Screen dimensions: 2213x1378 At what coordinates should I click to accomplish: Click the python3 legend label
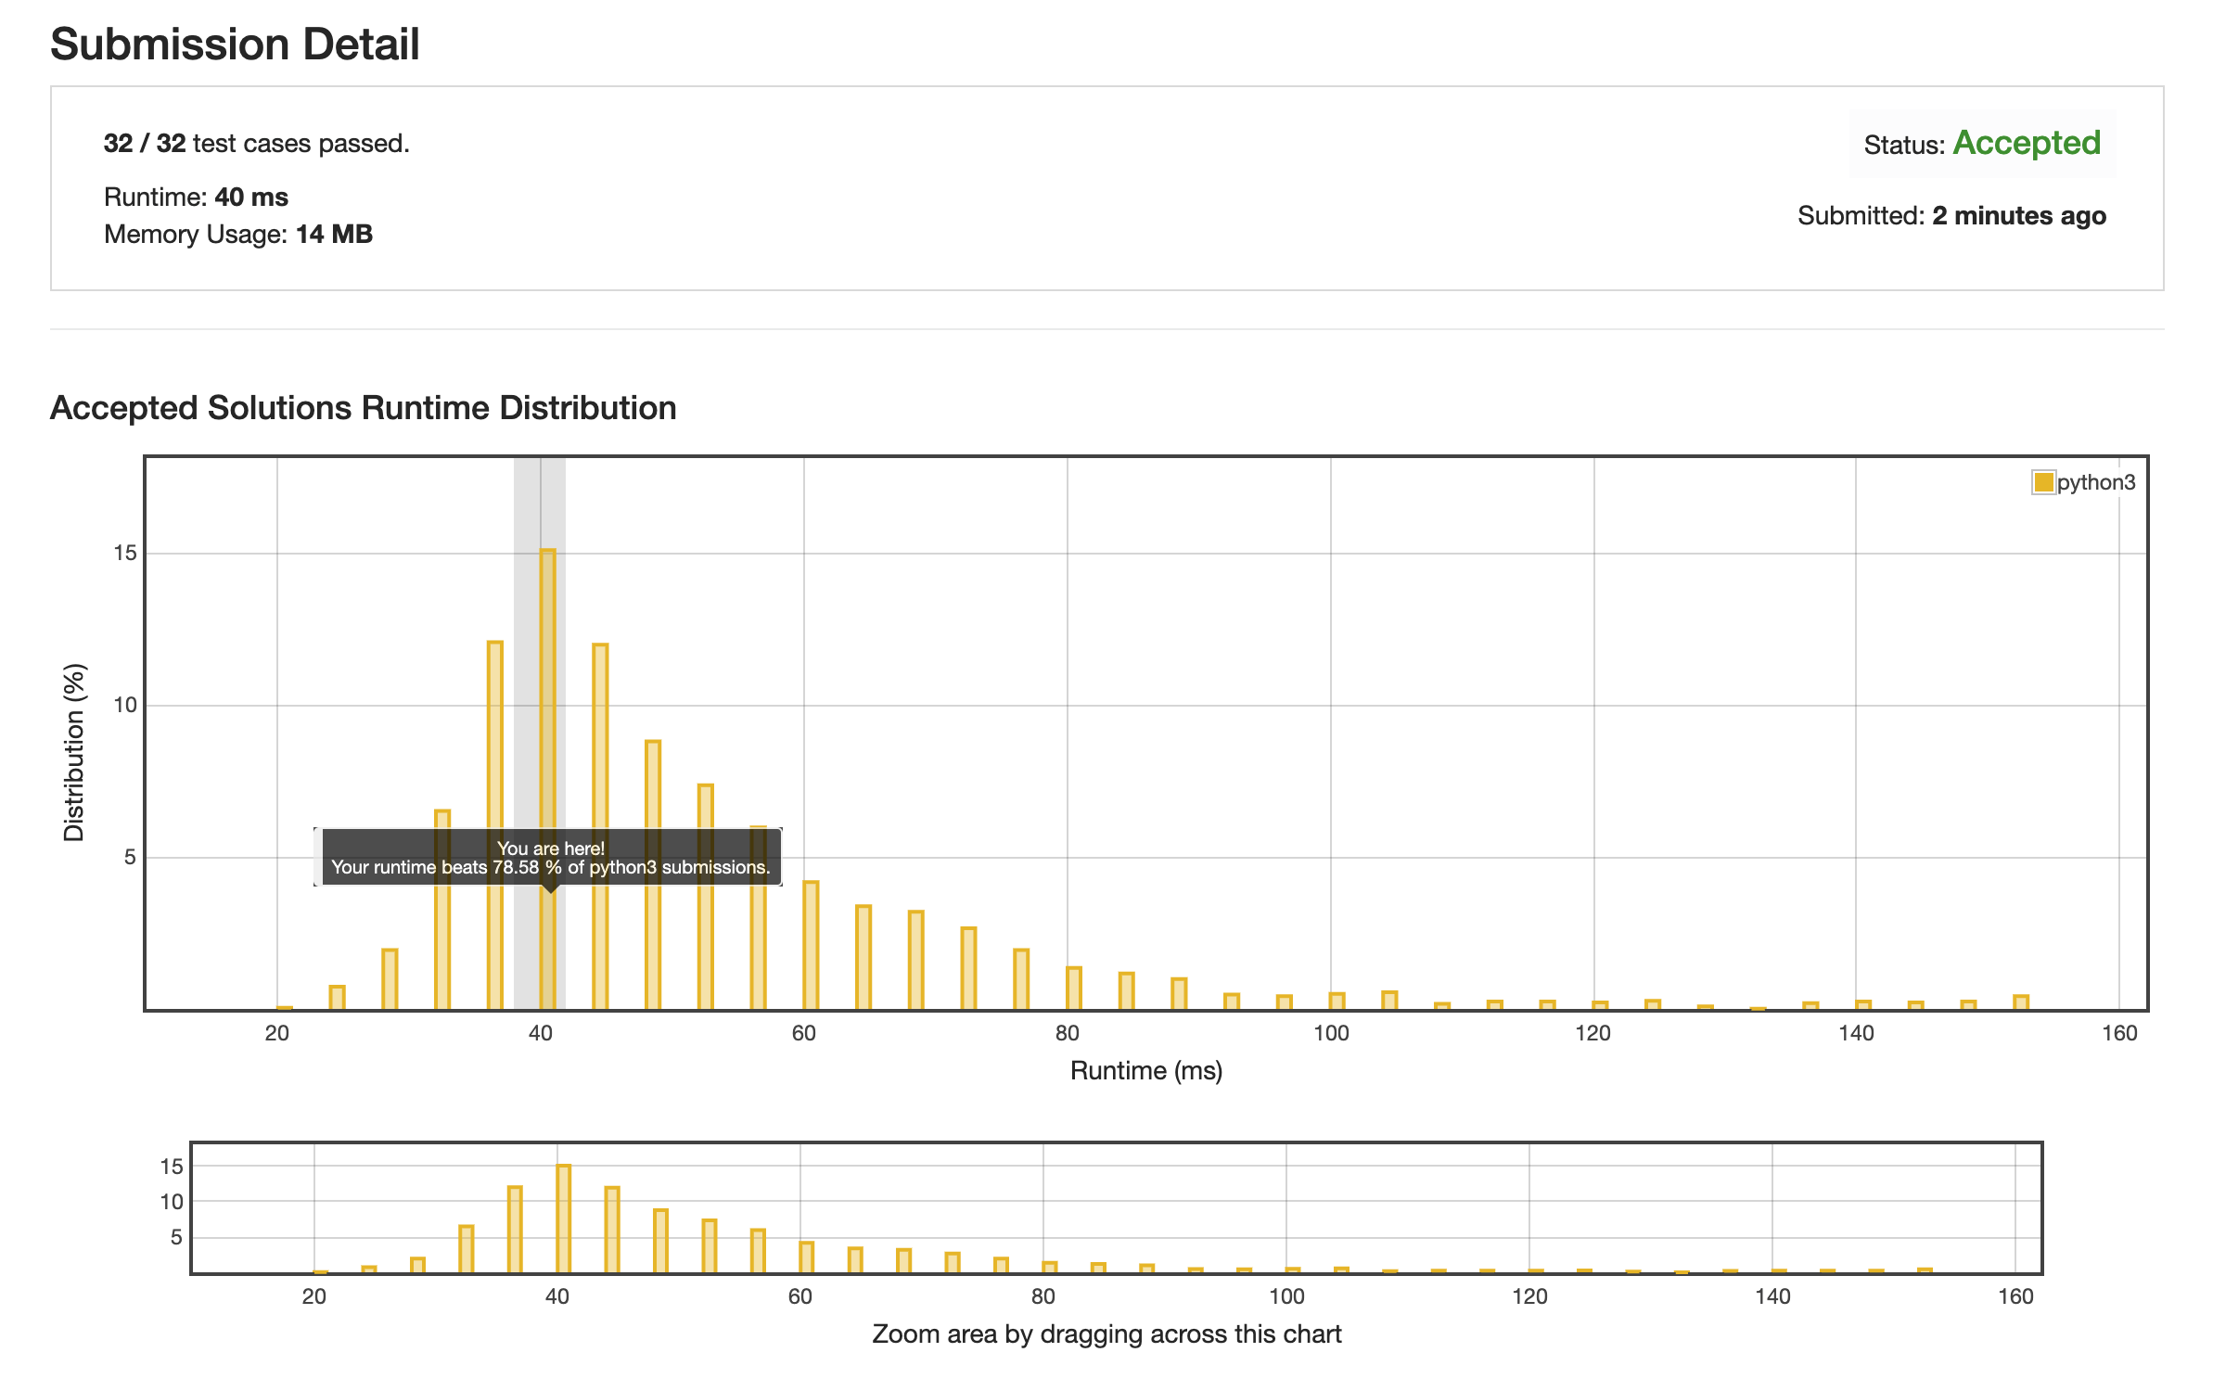pos(2095,482)
